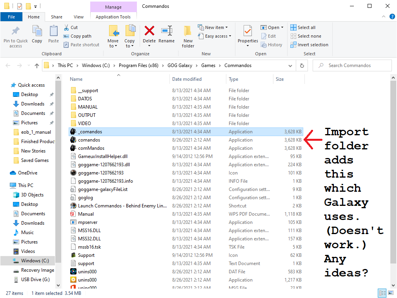
Task: Click the Search Commandos input field
Action: pyautogui.click(x=352, y=65)
